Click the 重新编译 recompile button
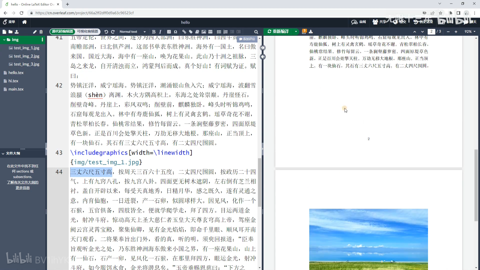Image resolution: width=480 pixels, height=270 pixels. coord(278,31)
